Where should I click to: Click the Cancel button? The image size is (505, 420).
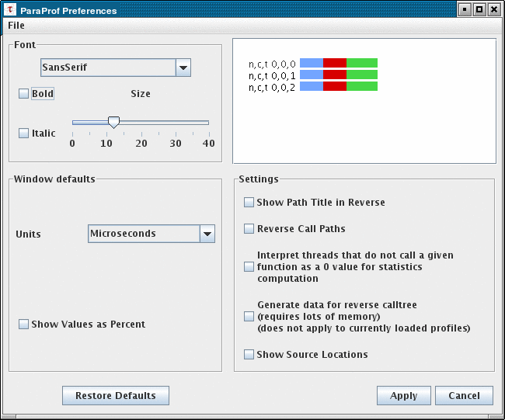(464, 395)
